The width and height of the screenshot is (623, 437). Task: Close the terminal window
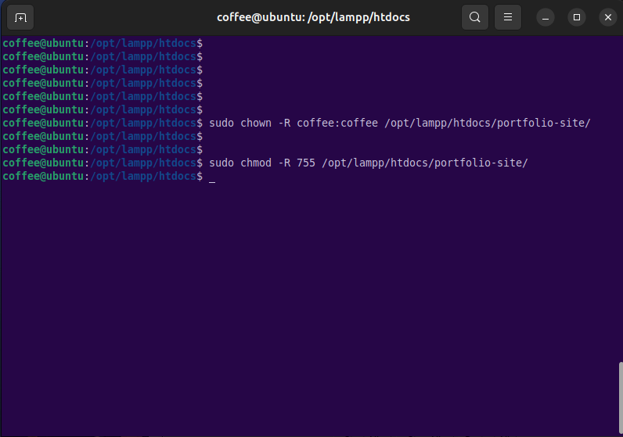[608, 17]
